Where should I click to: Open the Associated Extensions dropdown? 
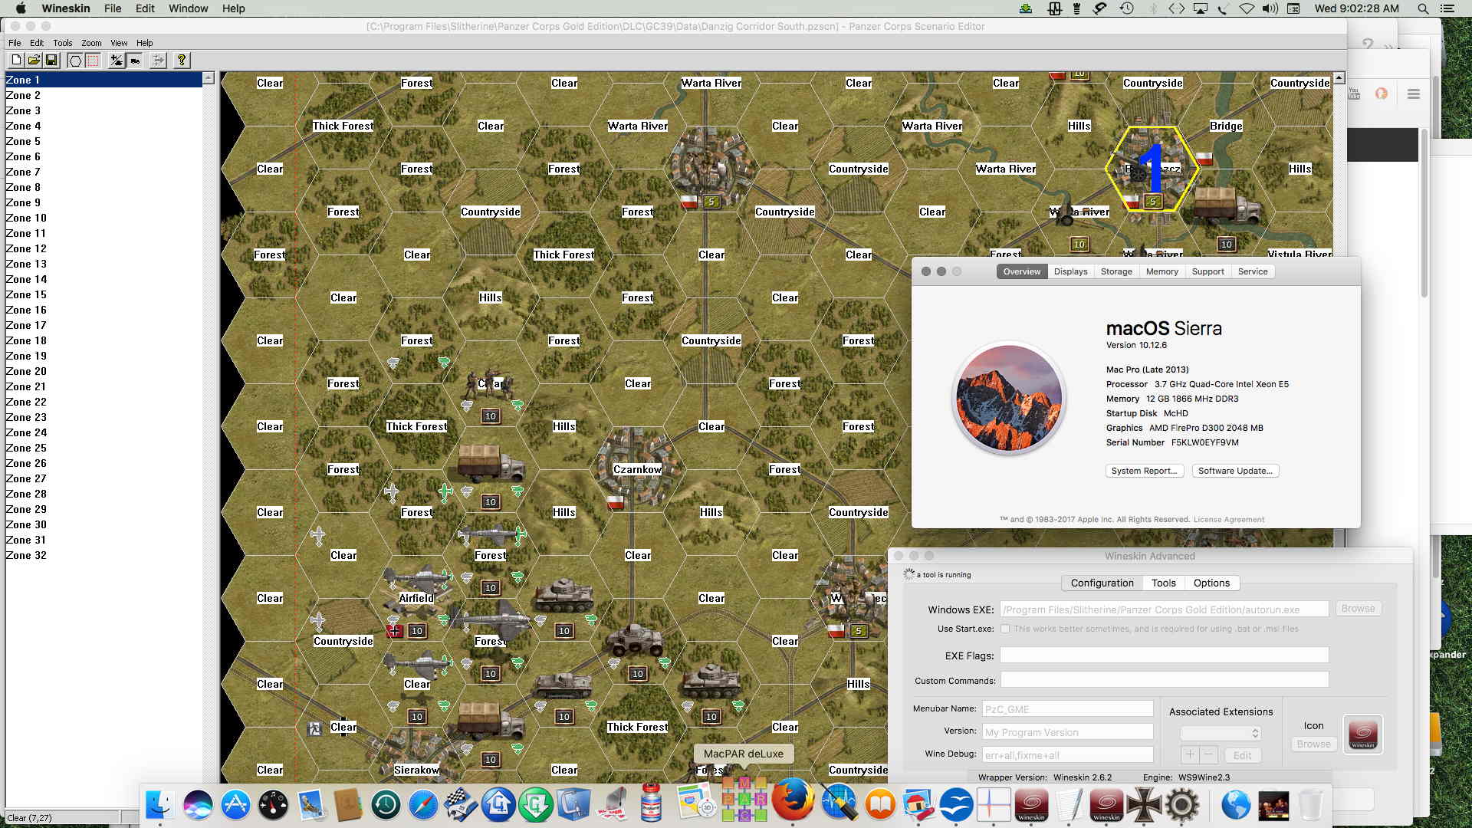coord(1220,733)
